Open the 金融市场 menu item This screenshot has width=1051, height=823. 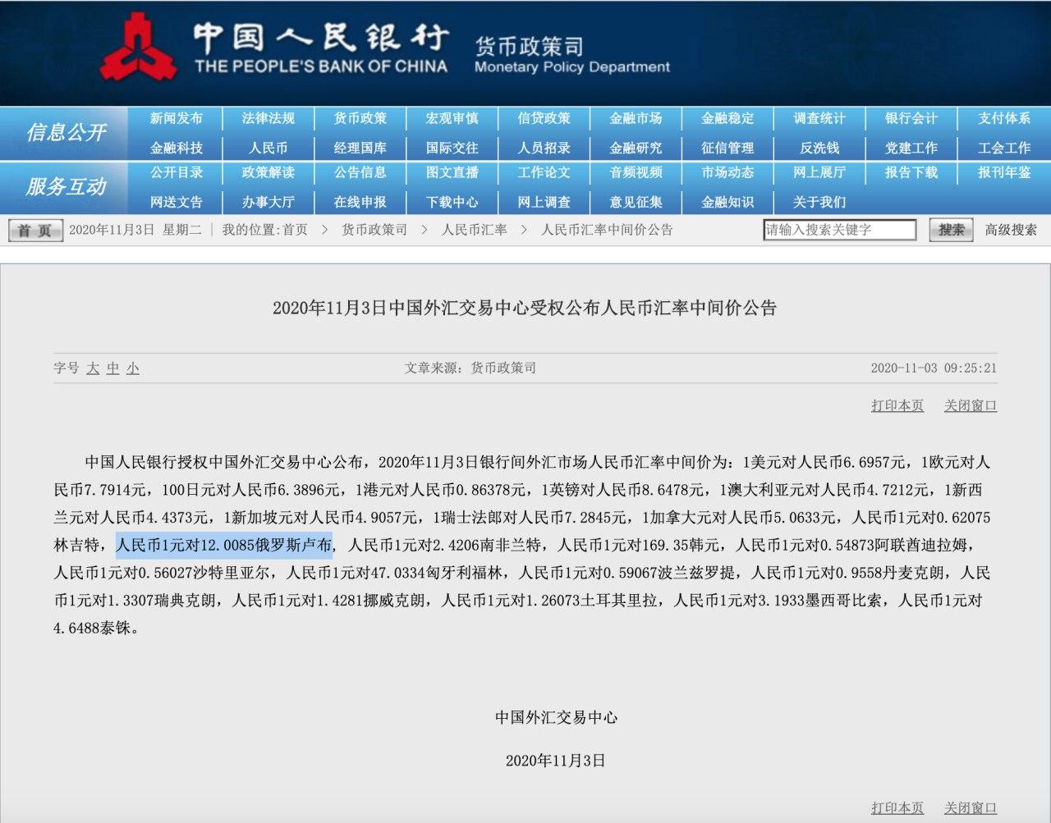636,118
